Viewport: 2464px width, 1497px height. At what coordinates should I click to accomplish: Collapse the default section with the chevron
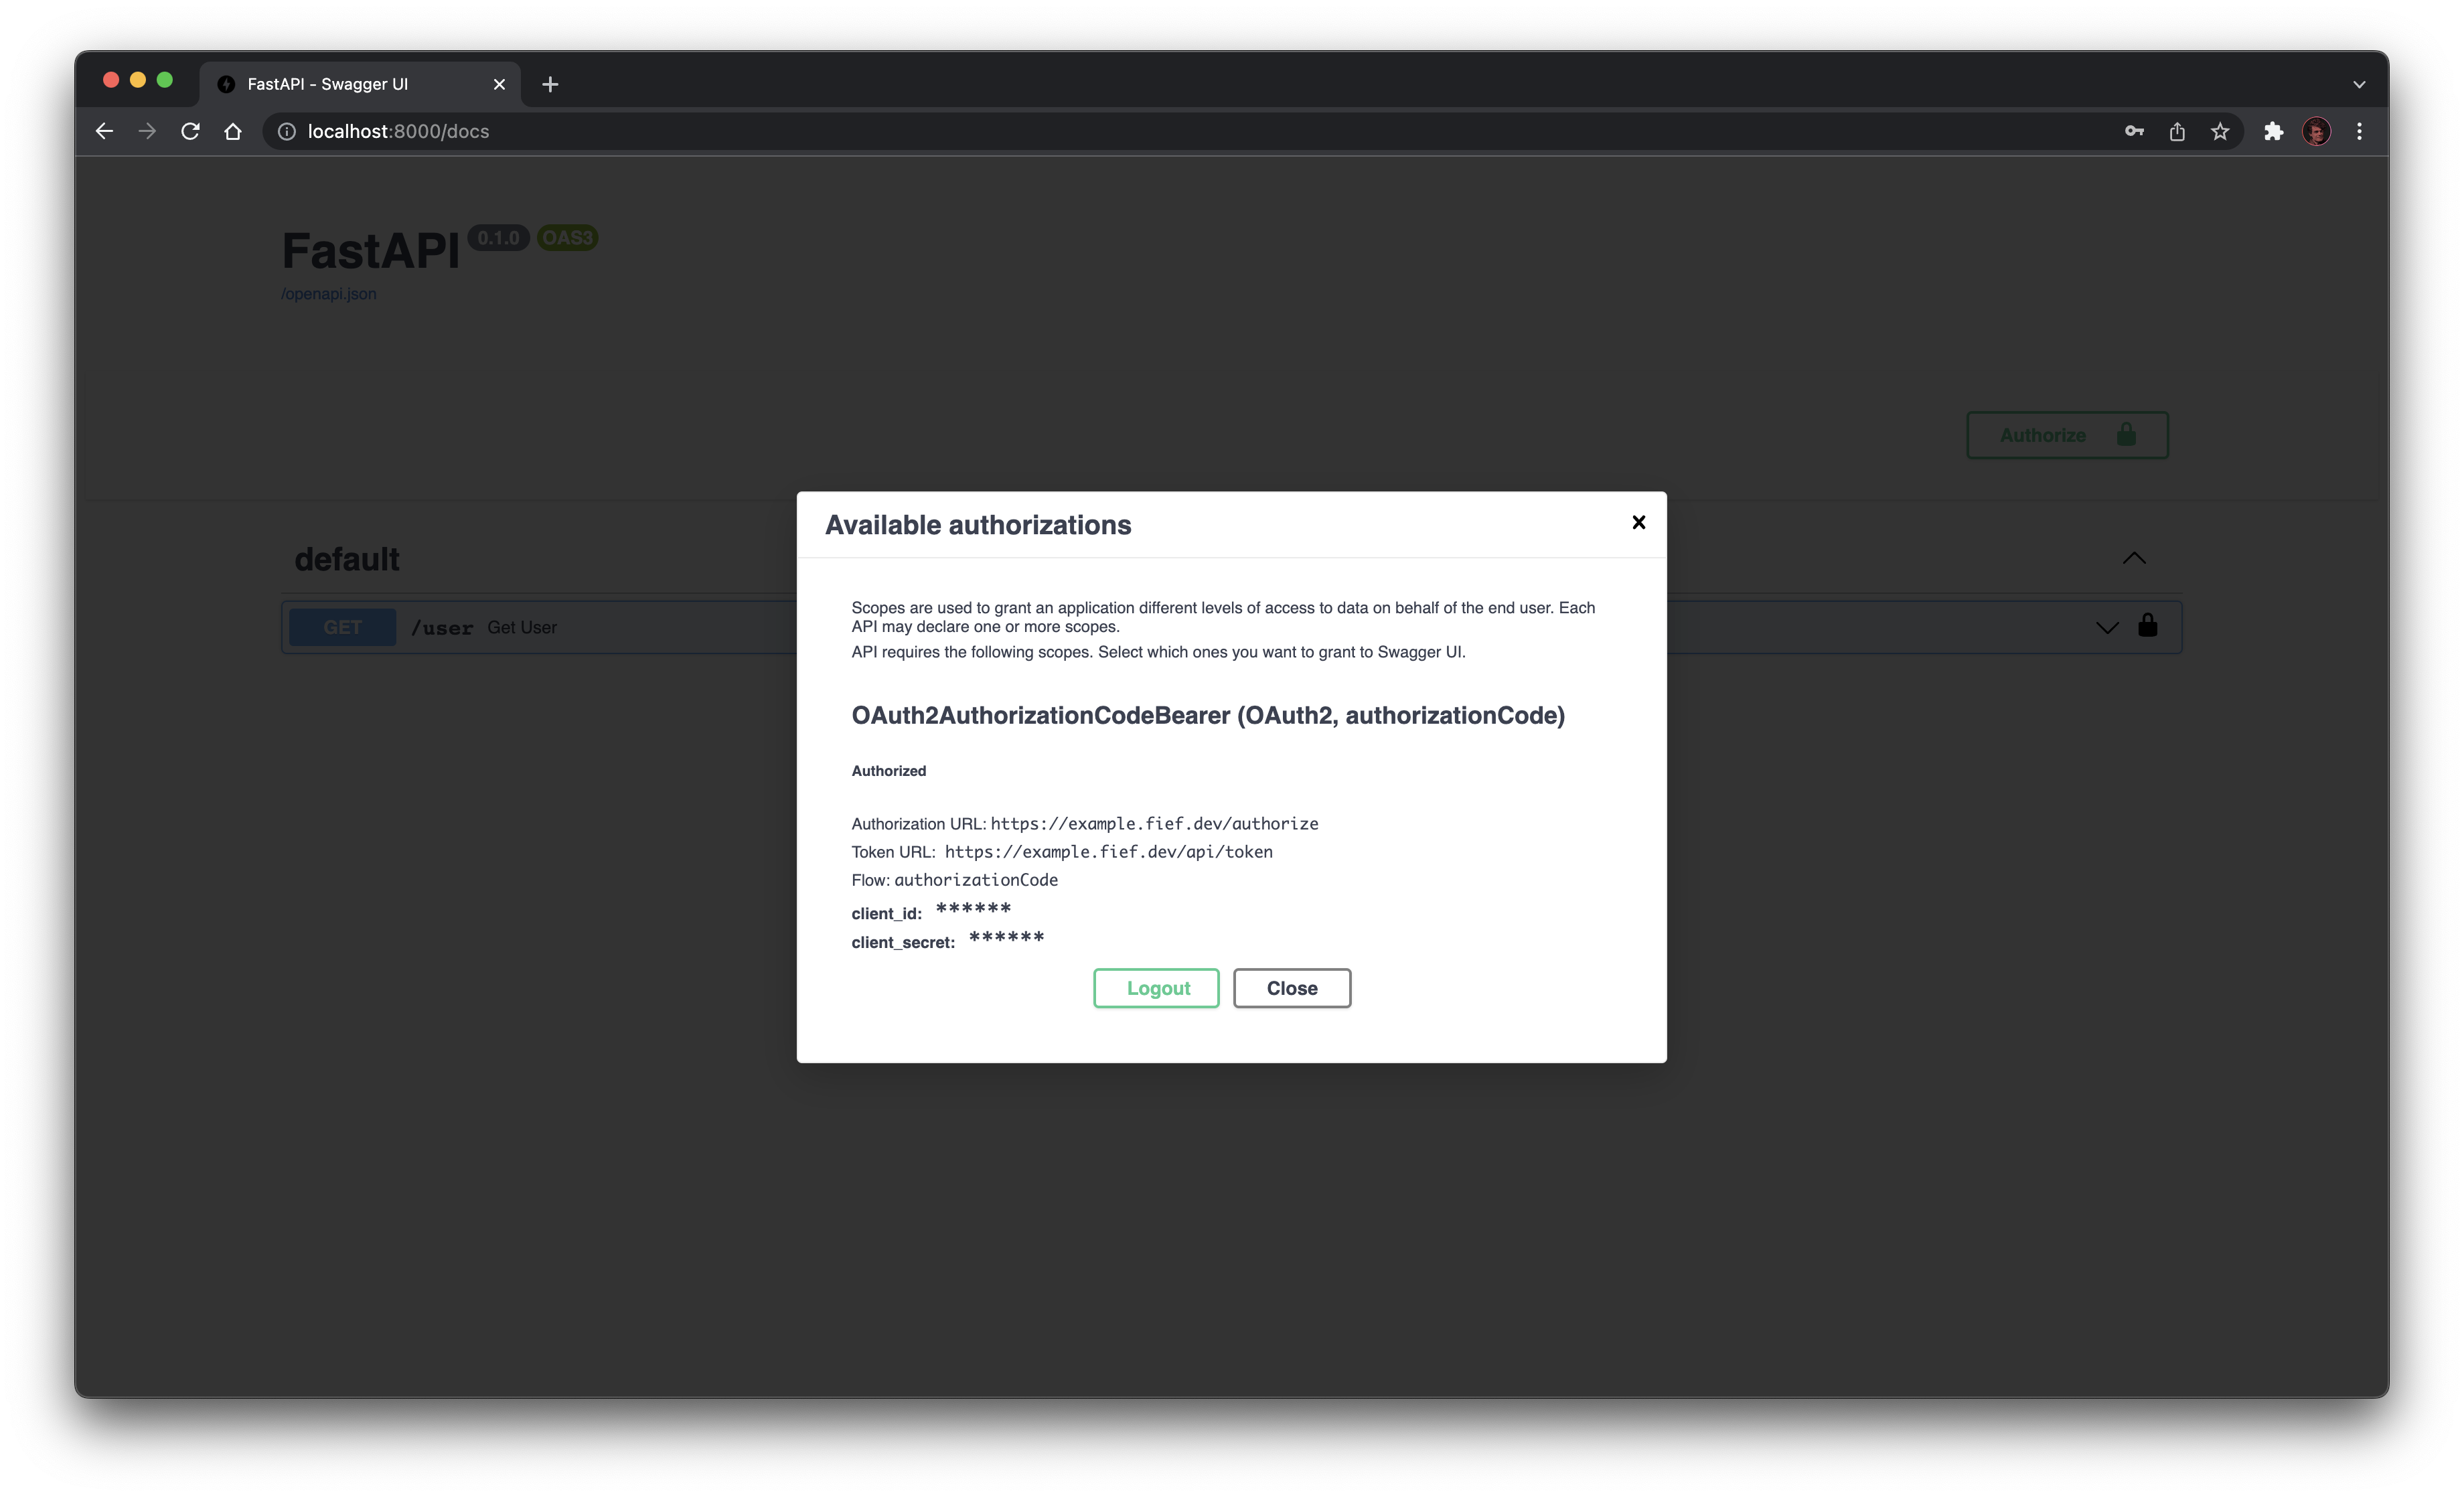click(2135, 558)
